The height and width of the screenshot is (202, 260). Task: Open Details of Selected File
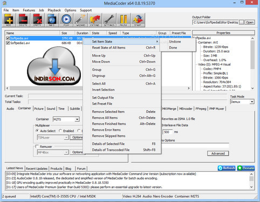pyautogui.click(x=122, y=144)
